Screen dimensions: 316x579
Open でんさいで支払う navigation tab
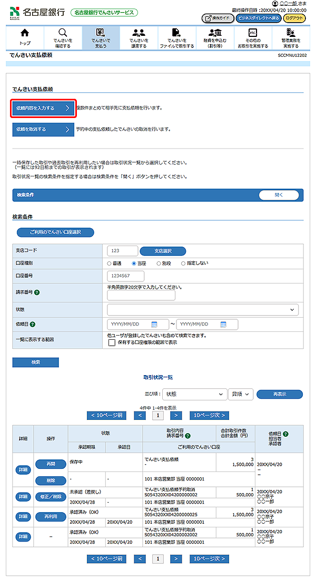pos(101,37)
